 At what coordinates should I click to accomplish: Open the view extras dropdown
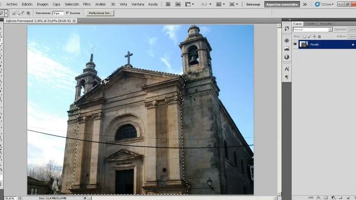(x=189, y=4)
